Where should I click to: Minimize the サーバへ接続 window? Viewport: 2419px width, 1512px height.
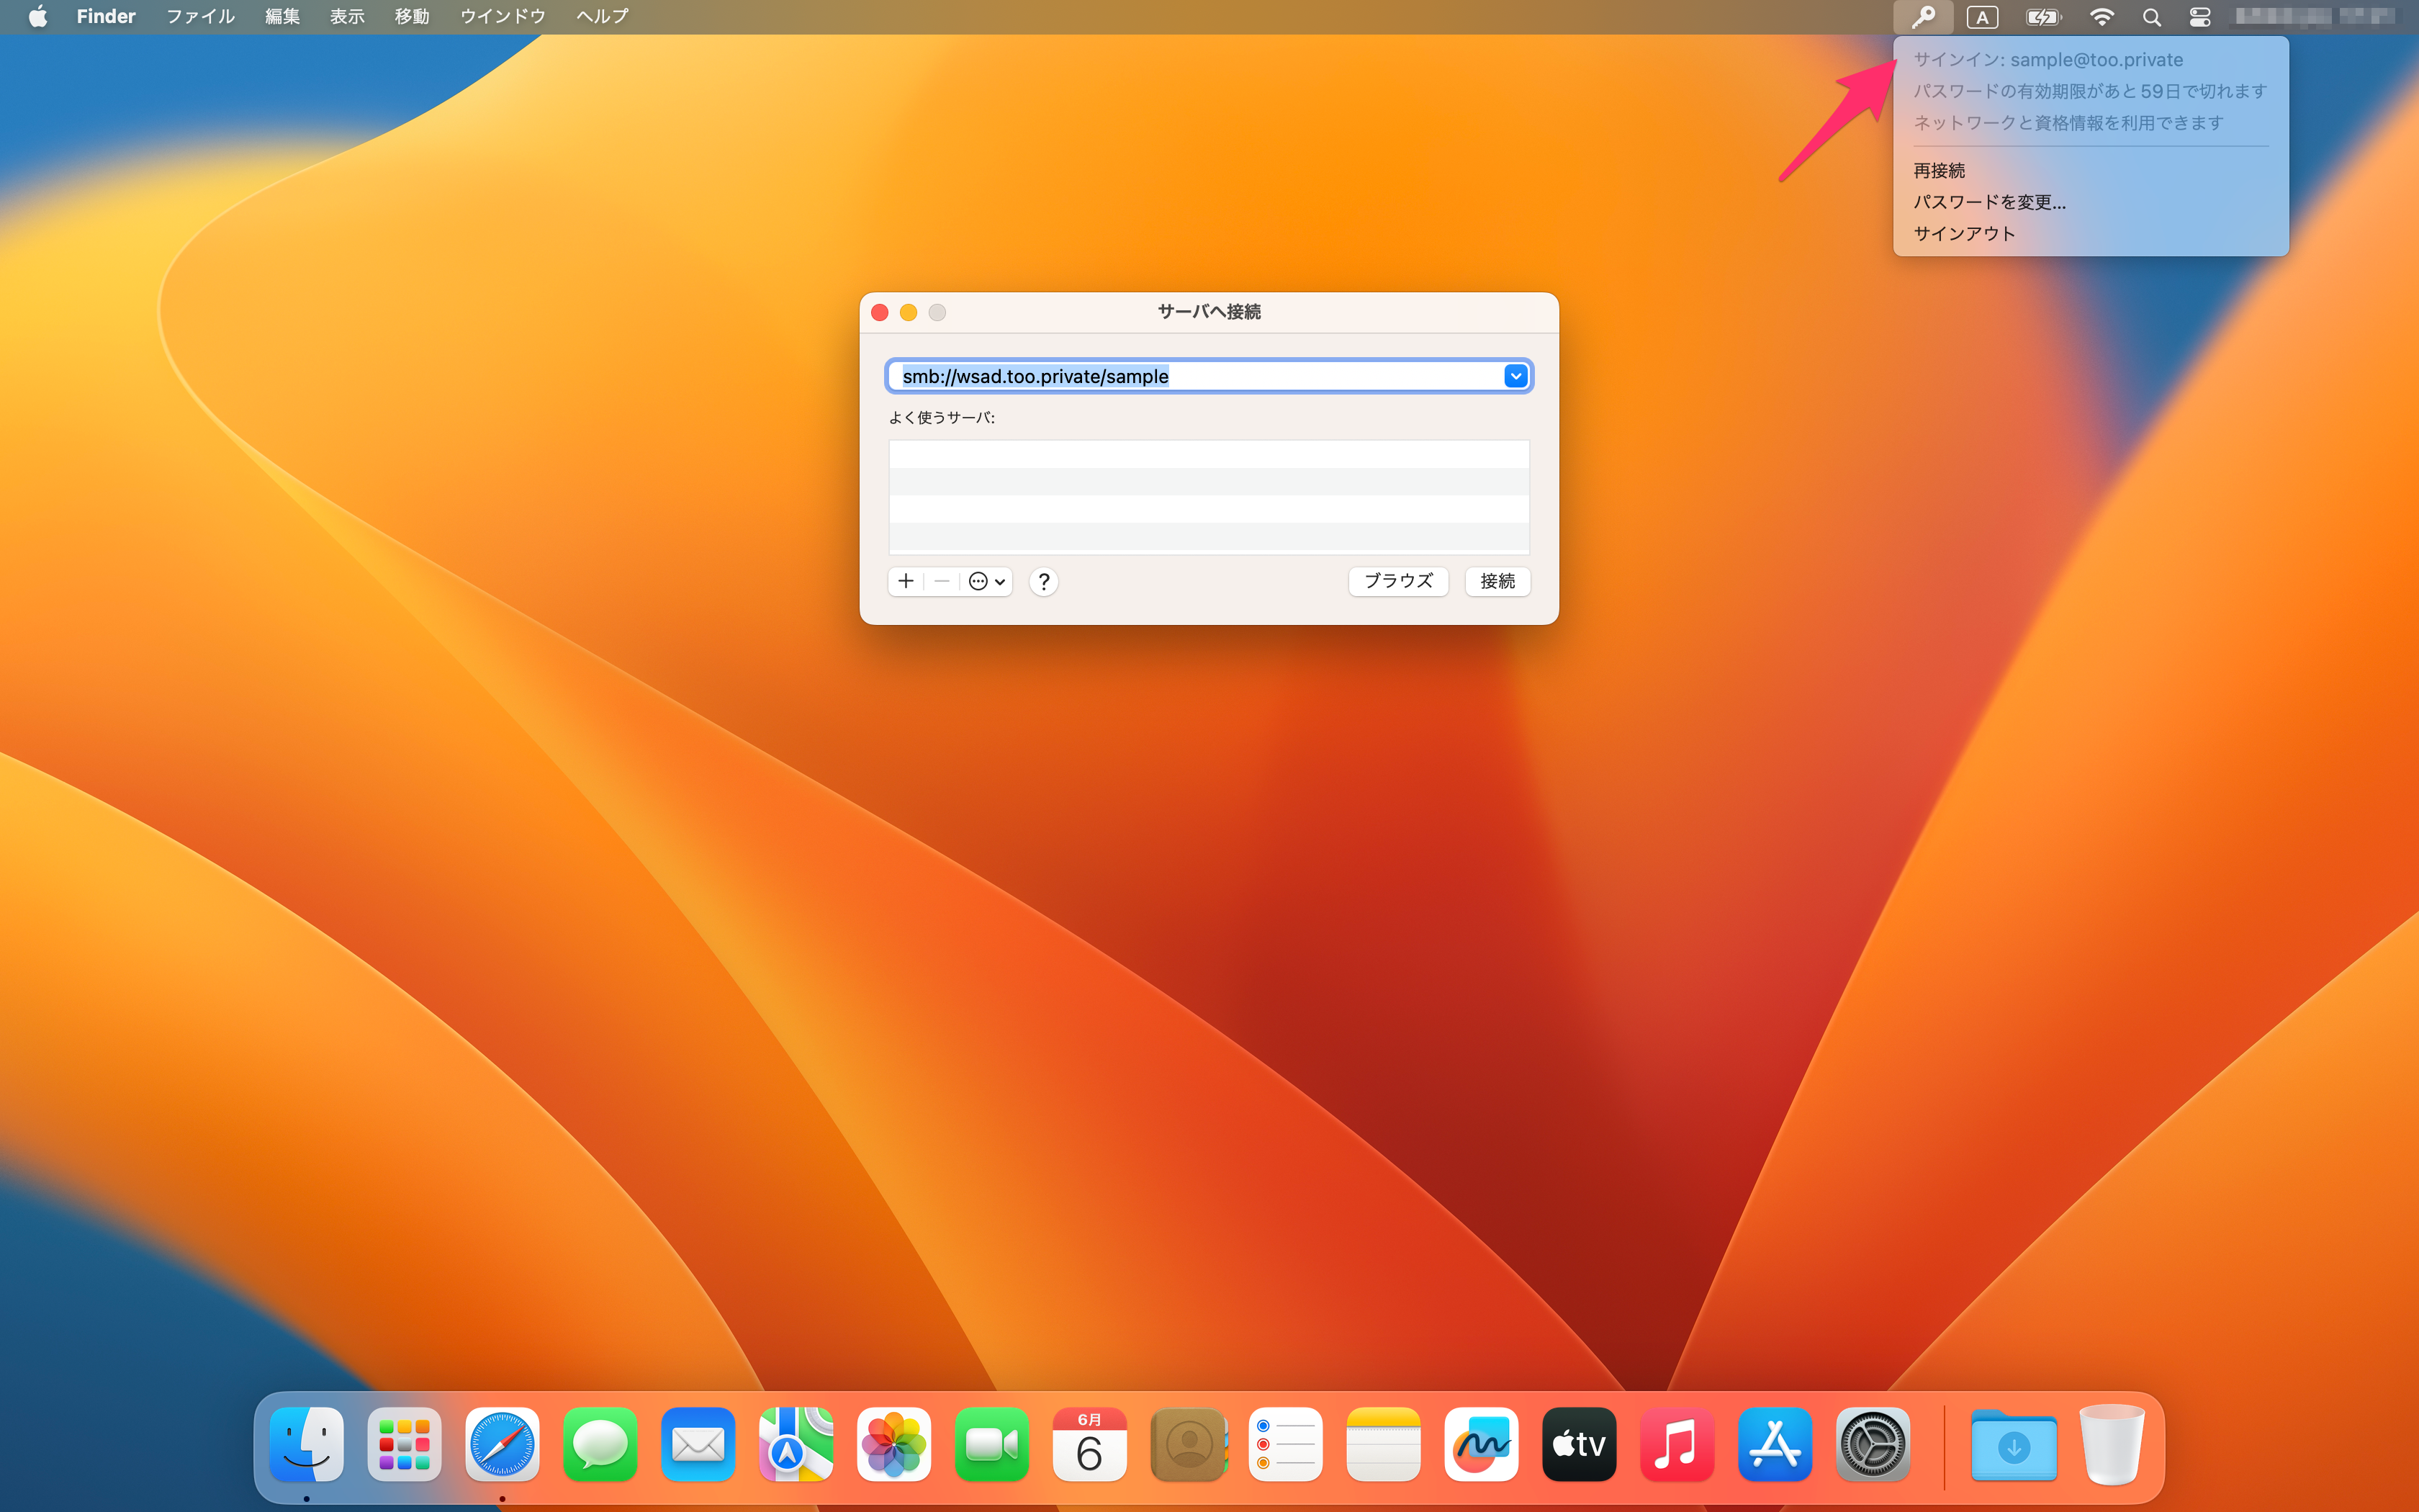point(909,312)
